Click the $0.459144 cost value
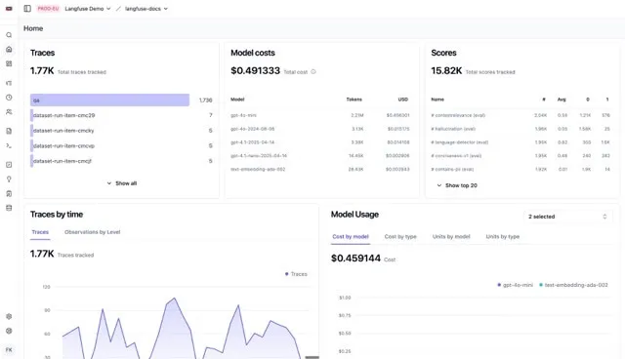Screen dimensions: 625x359 coord(355,259)
